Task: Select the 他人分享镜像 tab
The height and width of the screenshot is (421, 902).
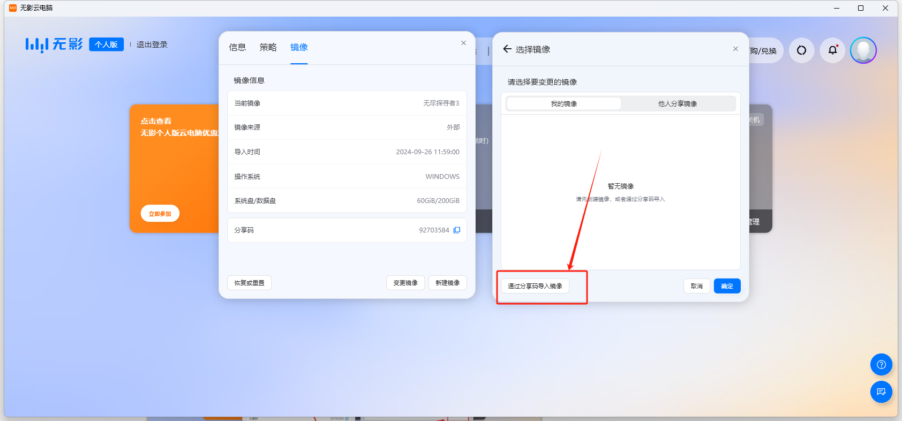Action: [677, 104]
